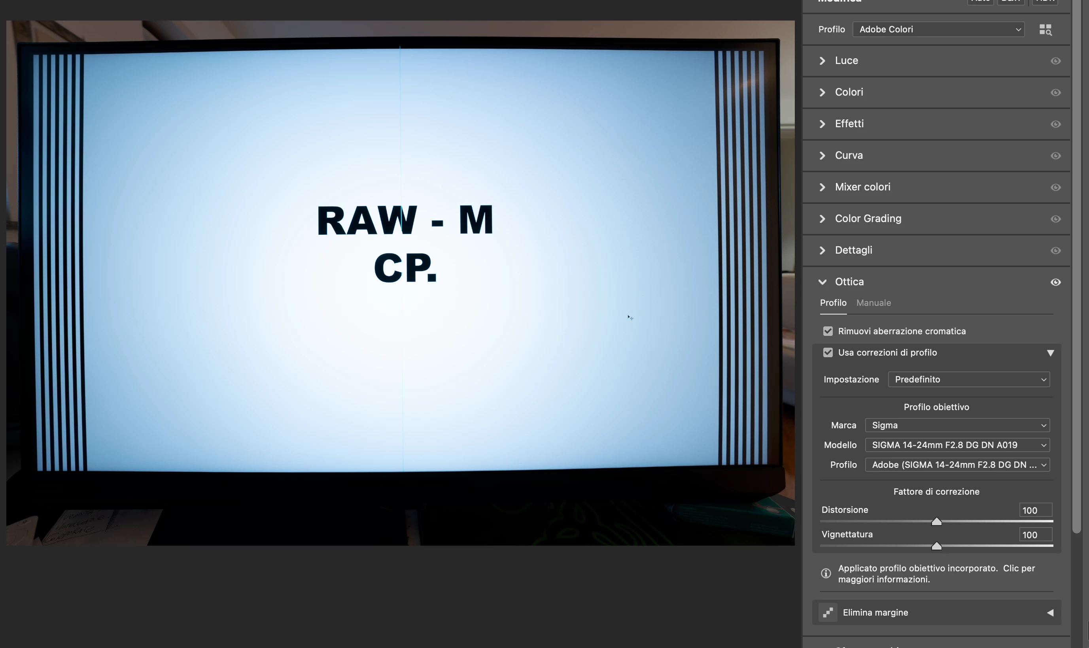This screenshot has width=1089, height=648.
Task: Click the eye icon for Ottica panel
Action: pyautogui.click(x=1055, y=282)
